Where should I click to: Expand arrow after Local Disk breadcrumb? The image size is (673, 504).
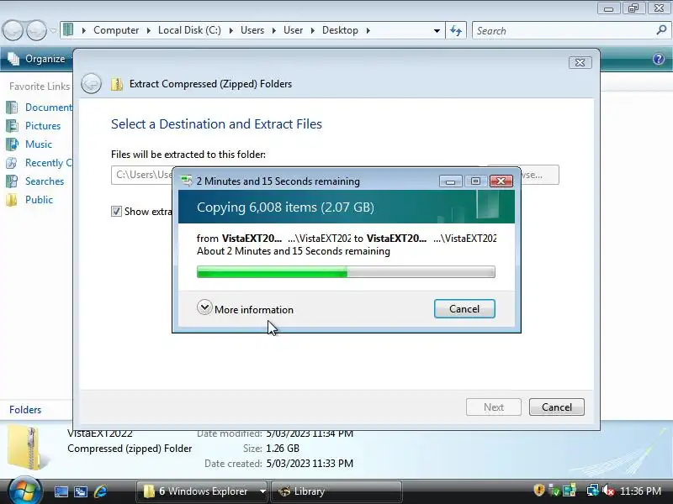[231, 30]
